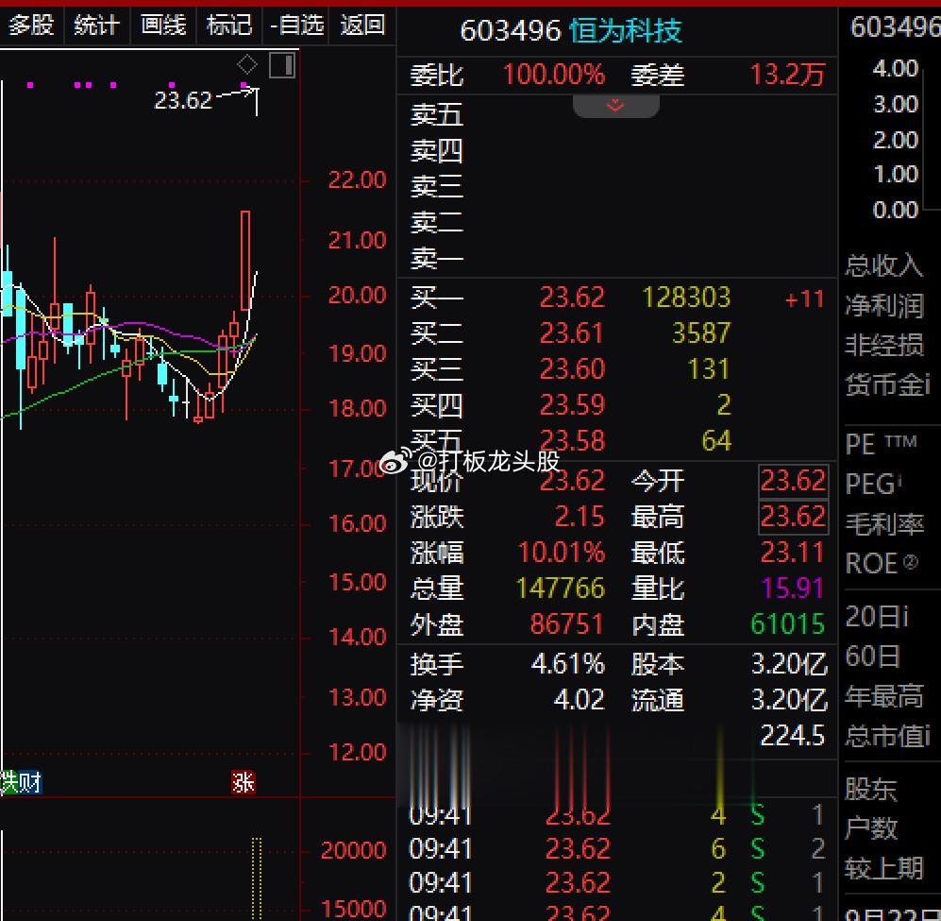Go back using 返回
Viewport: 941px width, 921px height.
point(362,26)
